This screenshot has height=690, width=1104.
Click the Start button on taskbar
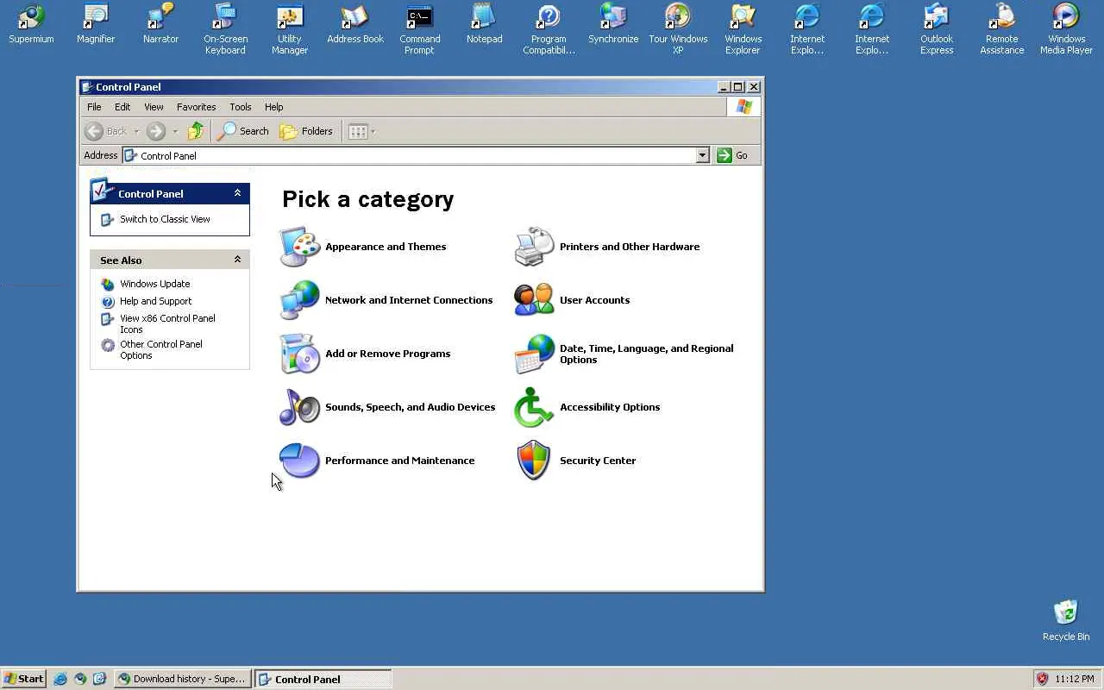[23, 679]
